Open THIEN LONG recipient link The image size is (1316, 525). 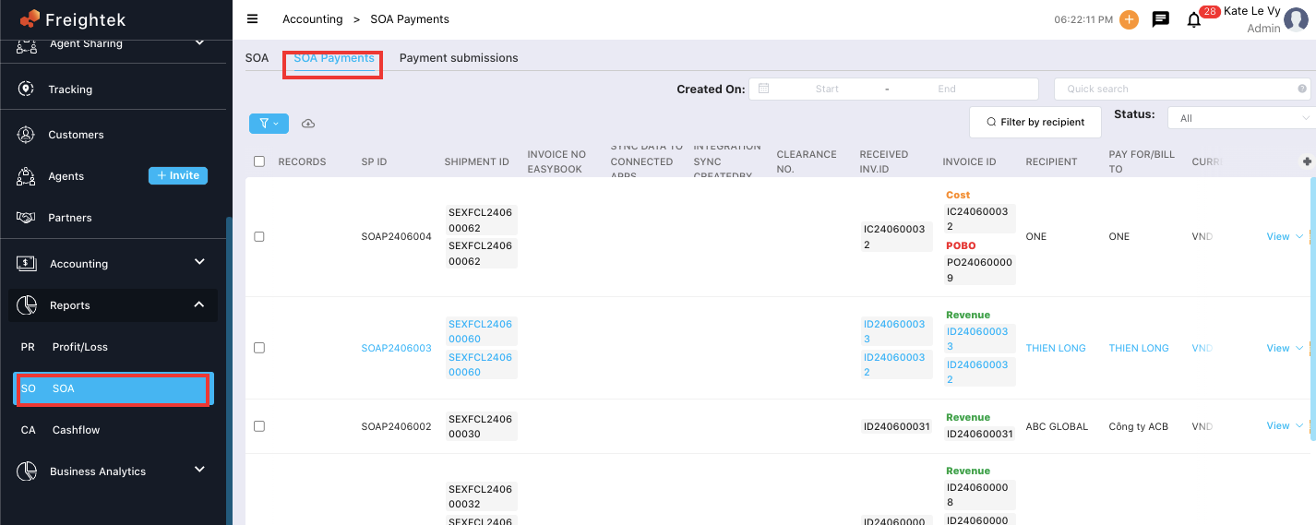1056,348
